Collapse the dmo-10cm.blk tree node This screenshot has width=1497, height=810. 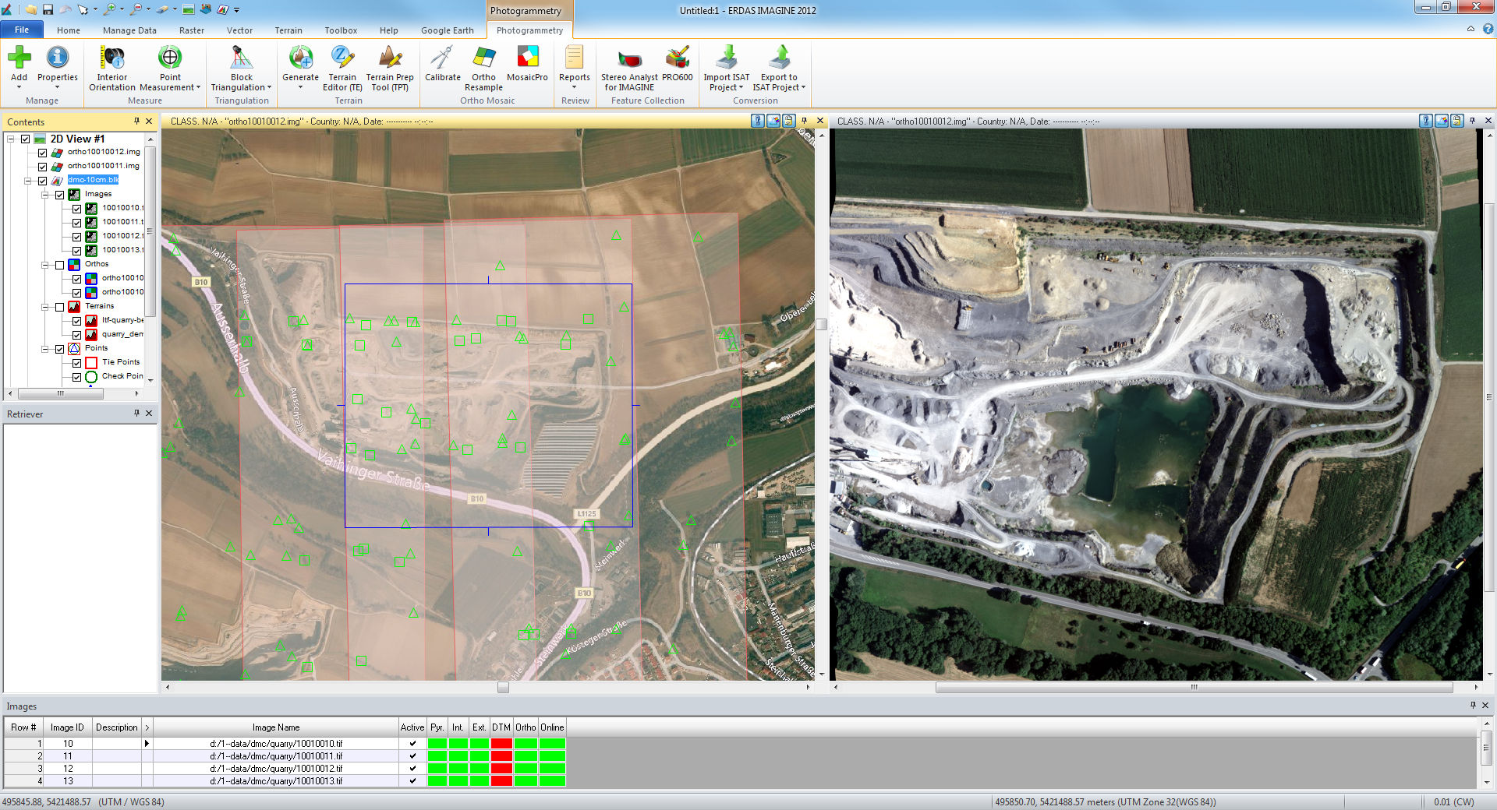27,180
